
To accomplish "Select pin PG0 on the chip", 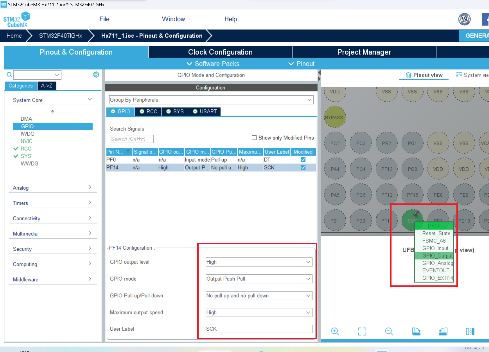I will click(x=412, y=169).
